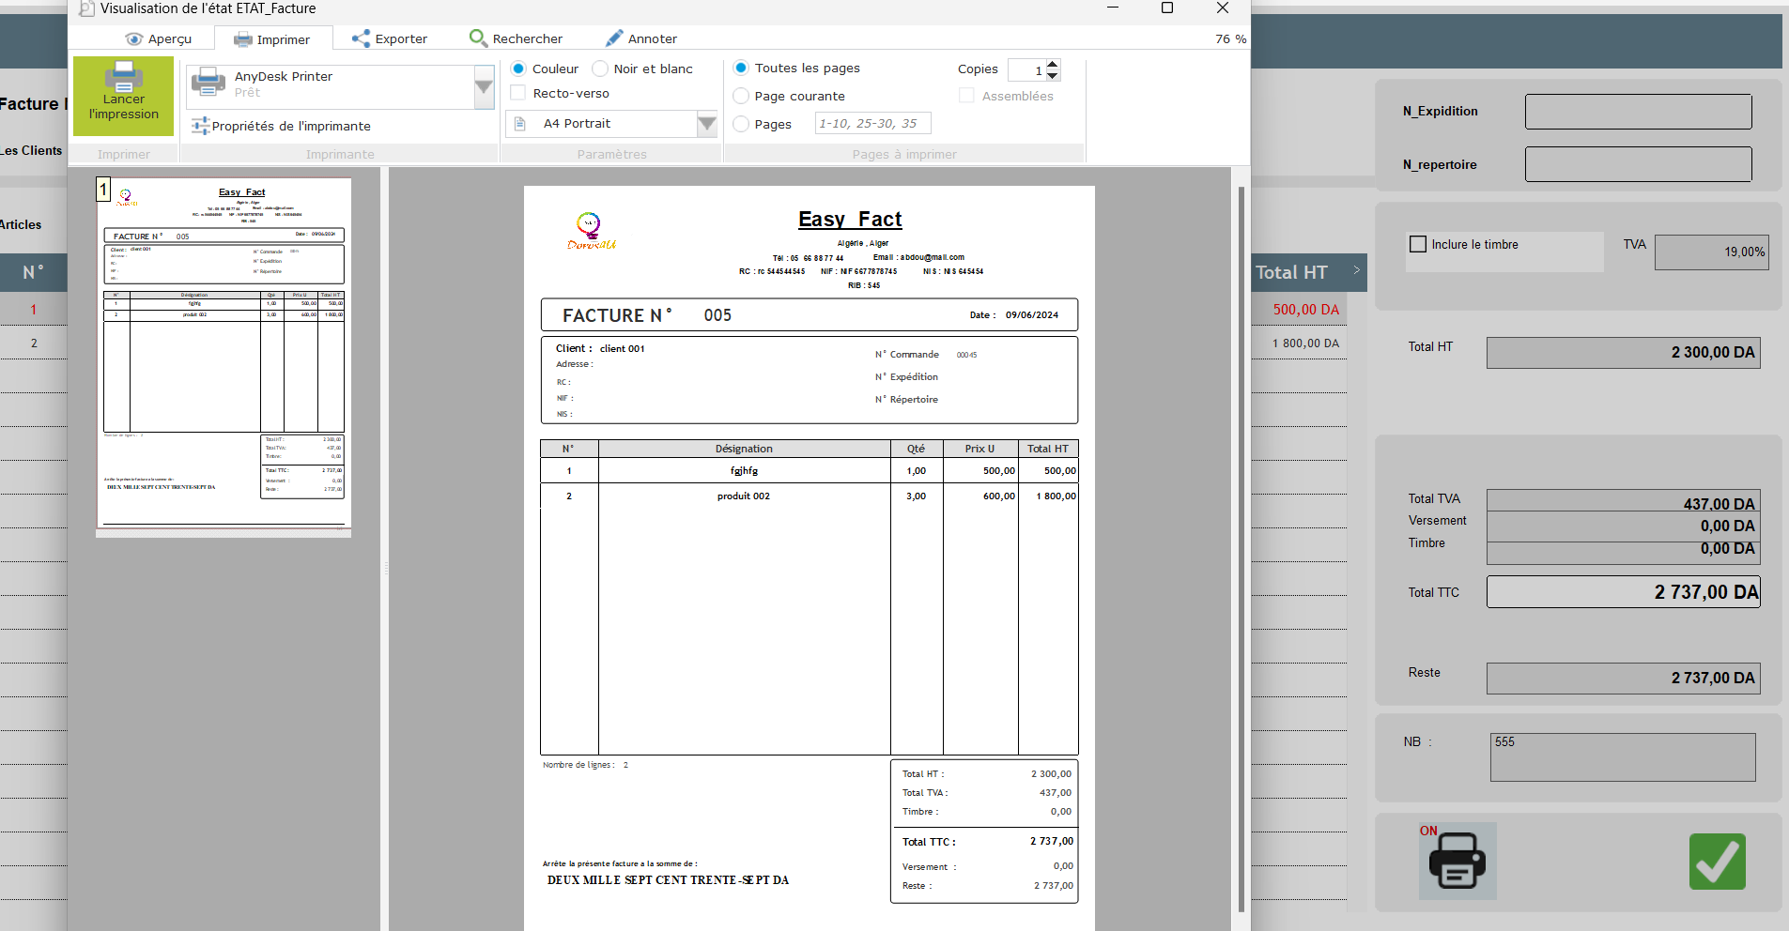Open the A4 Portrait paper dropdown
Screen dimensions: 1789x931
click(707, 124)
